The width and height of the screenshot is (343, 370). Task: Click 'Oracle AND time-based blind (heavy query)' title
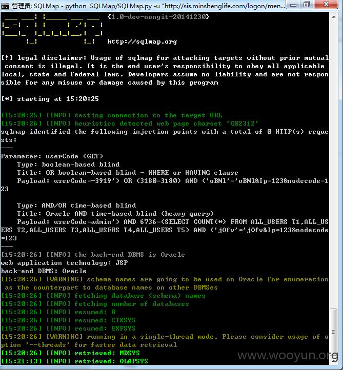point(115,214)
